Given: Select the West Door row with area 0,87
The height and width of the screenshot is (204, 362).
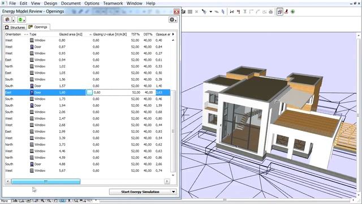Looking at the screenshot, I should point(88,46).
